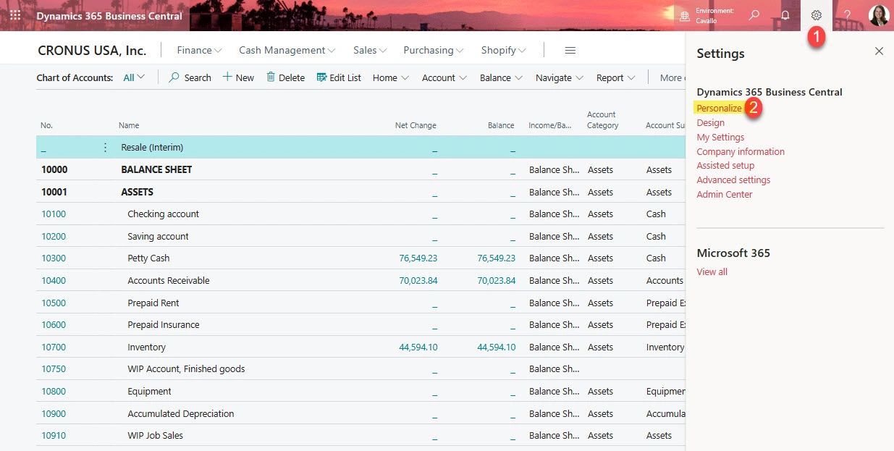Expand the All filter on Chart of Accounts
Viewport: 894px width, 451px height.
(134, 77)
